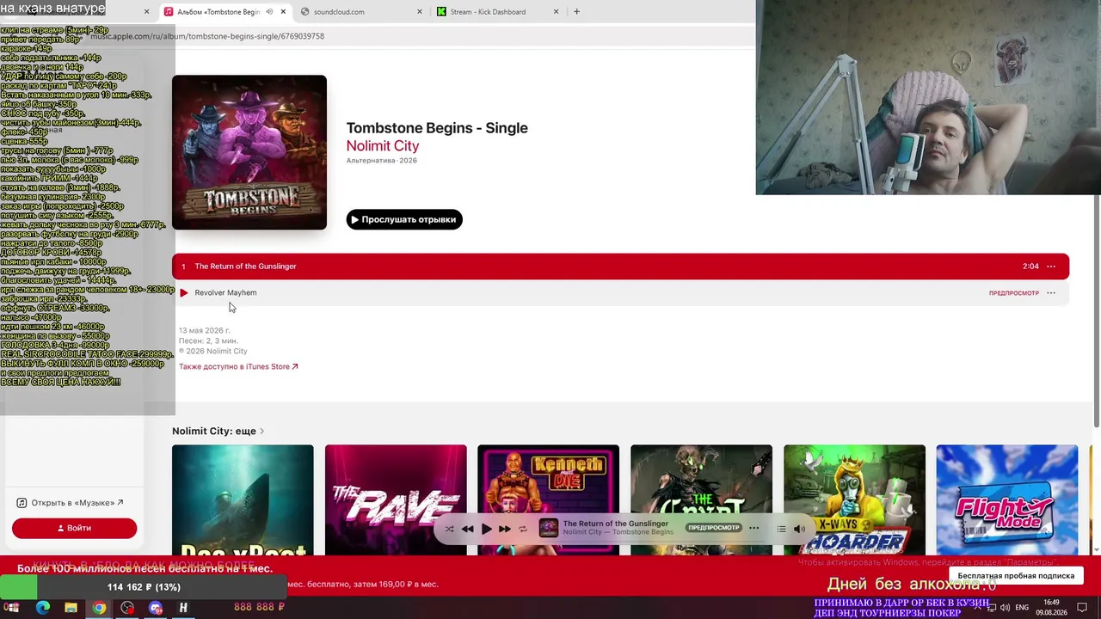Open 'Также доступно в iTunes Store' link
This screenshot has height=619, width=1101.
tap(238, 367)
